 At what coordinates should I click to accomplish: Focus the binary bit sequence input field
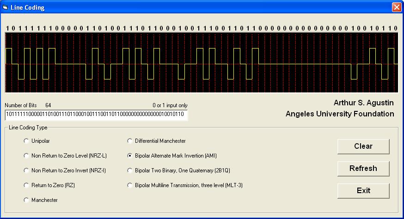(x=96, y=115)
